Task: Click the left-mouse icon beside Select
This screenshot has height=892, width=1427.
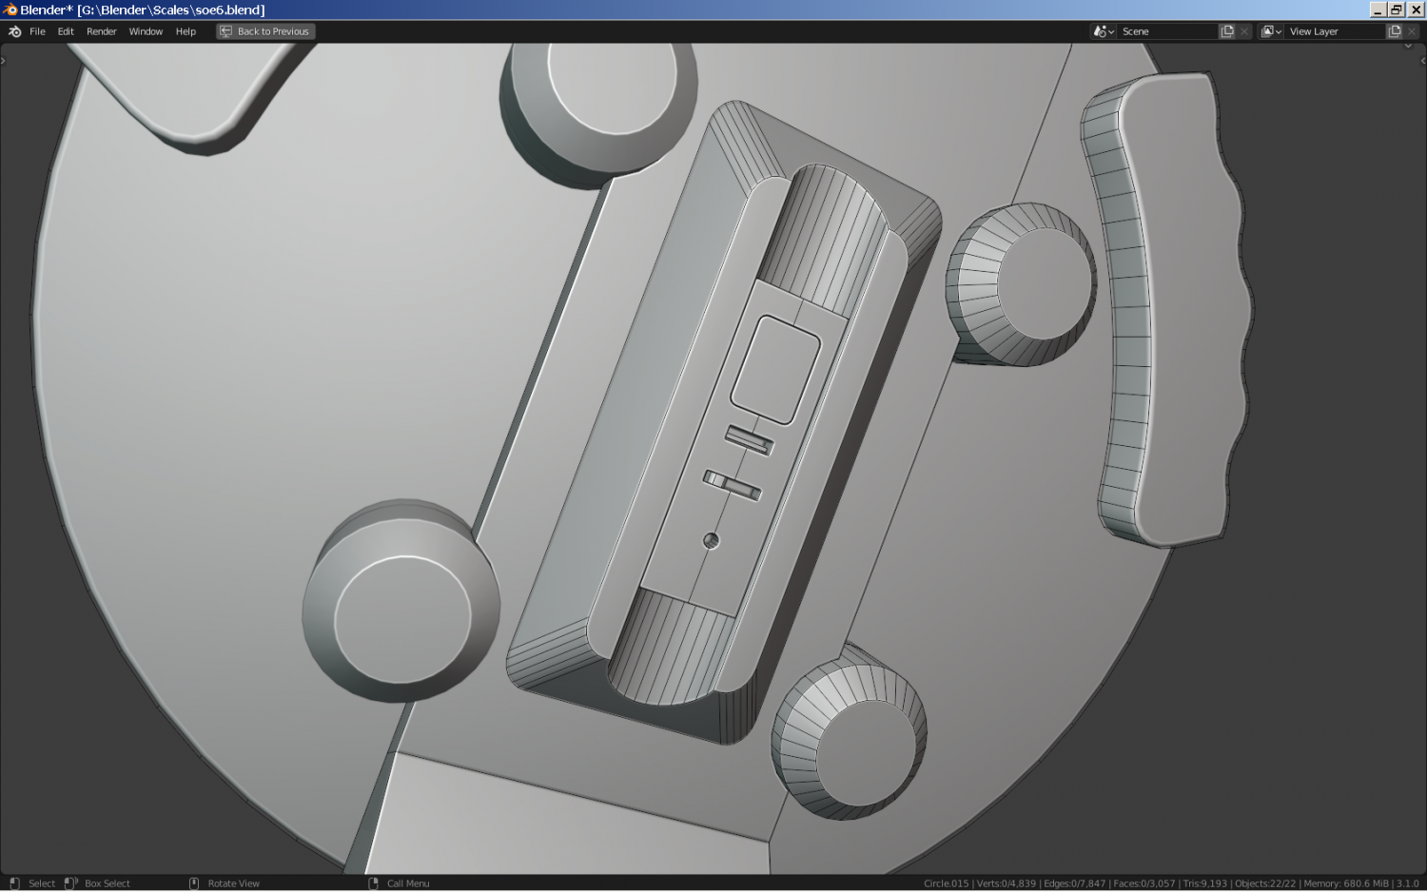Action: (x=14, y=883)
